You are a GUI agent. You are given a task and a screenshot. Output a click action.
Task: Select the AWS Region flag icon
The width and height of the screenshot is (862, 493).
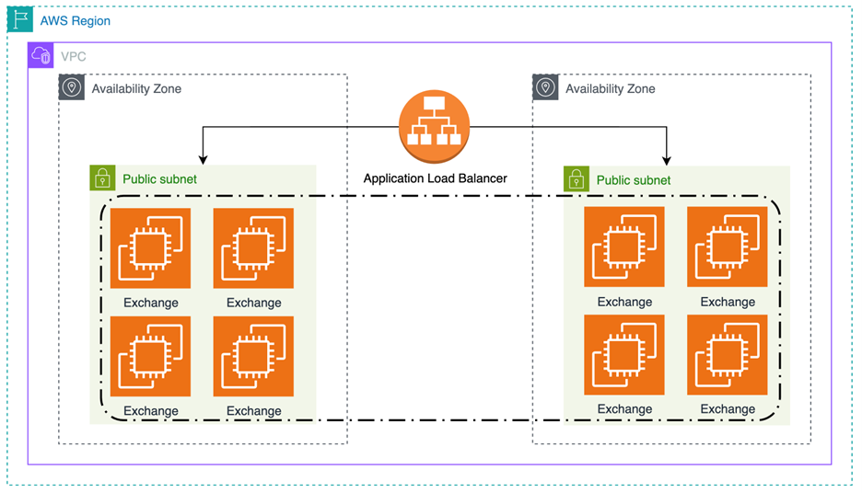coord(19,20)
